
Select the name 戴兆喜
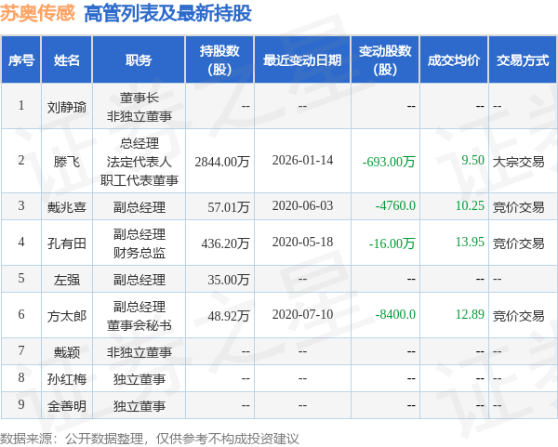pyautogui.click(x=67, y=207)
